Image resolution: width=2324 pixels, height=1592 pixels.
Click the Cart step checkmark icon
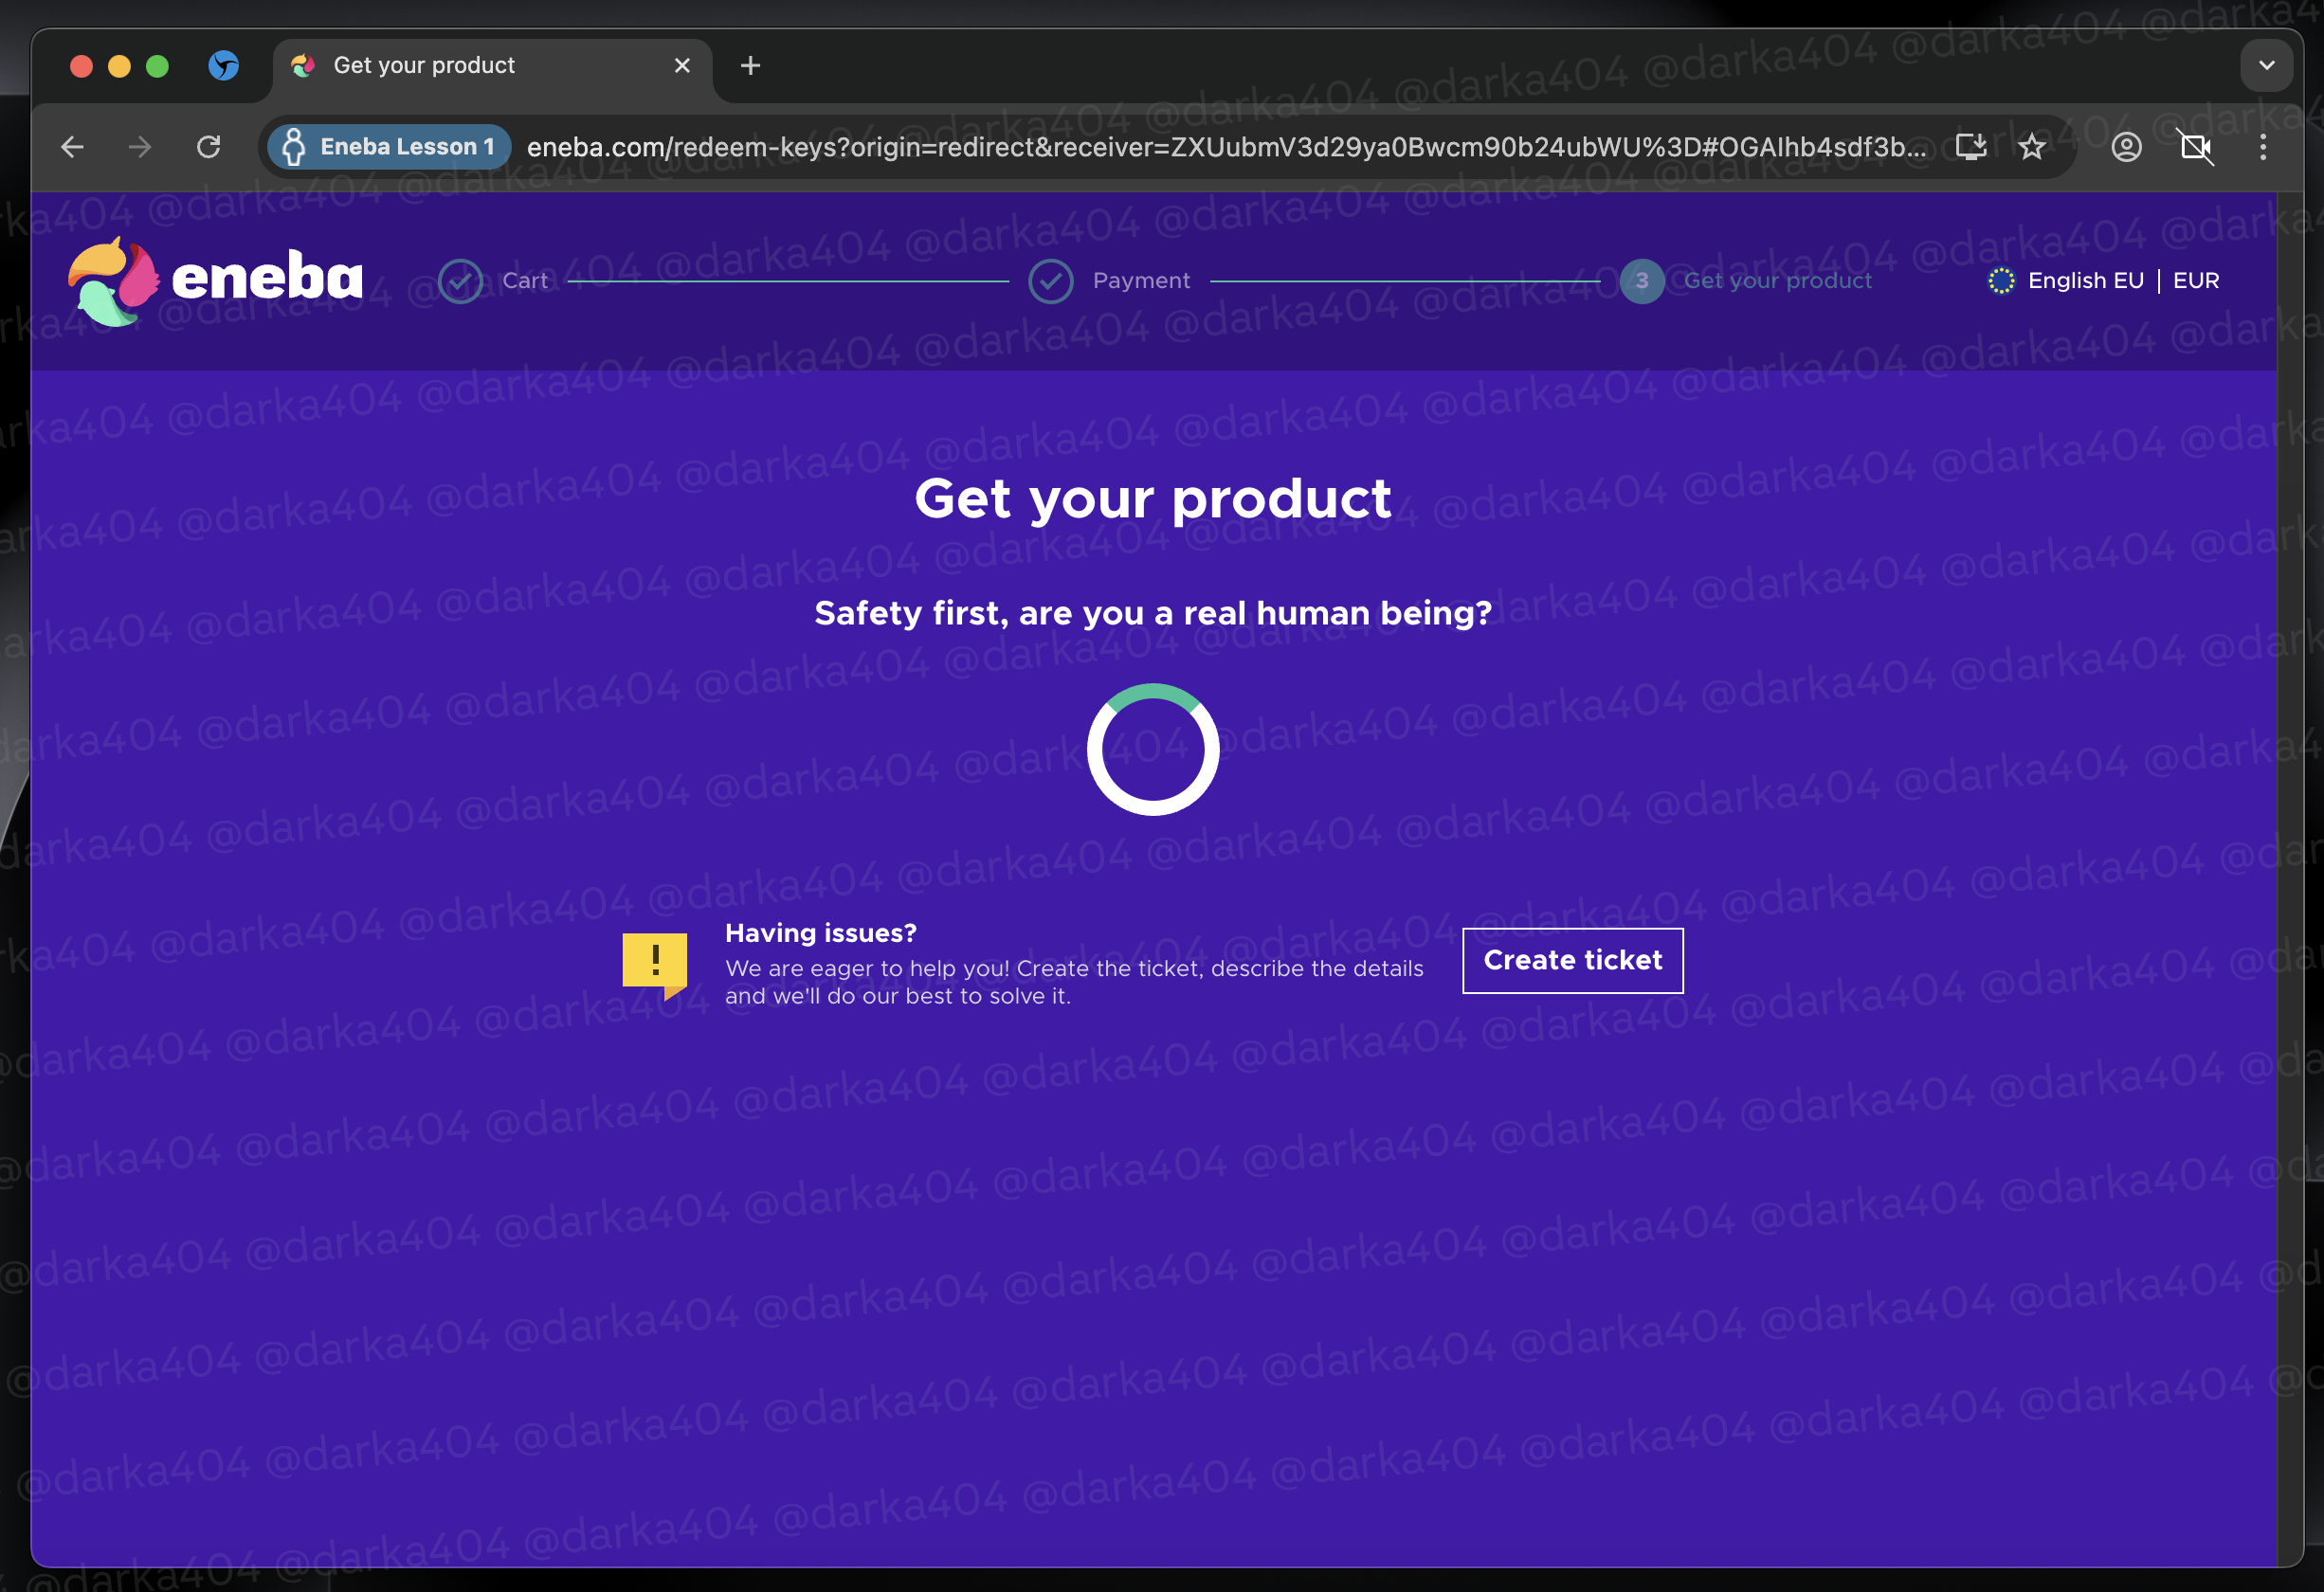[x=460, y=281]
